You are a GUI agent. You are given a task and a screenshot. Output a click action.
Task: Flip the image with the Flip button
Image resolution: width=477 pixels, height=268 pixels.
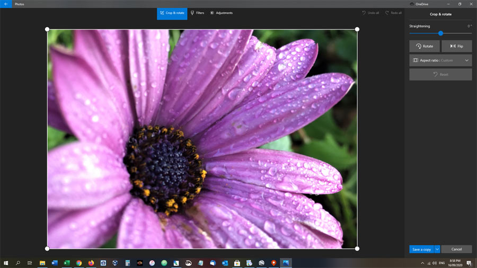[x=457, y=46]
